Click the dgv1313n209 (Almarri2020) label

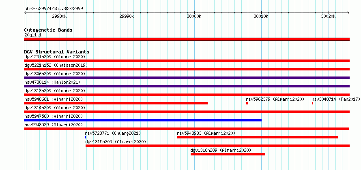55,91
